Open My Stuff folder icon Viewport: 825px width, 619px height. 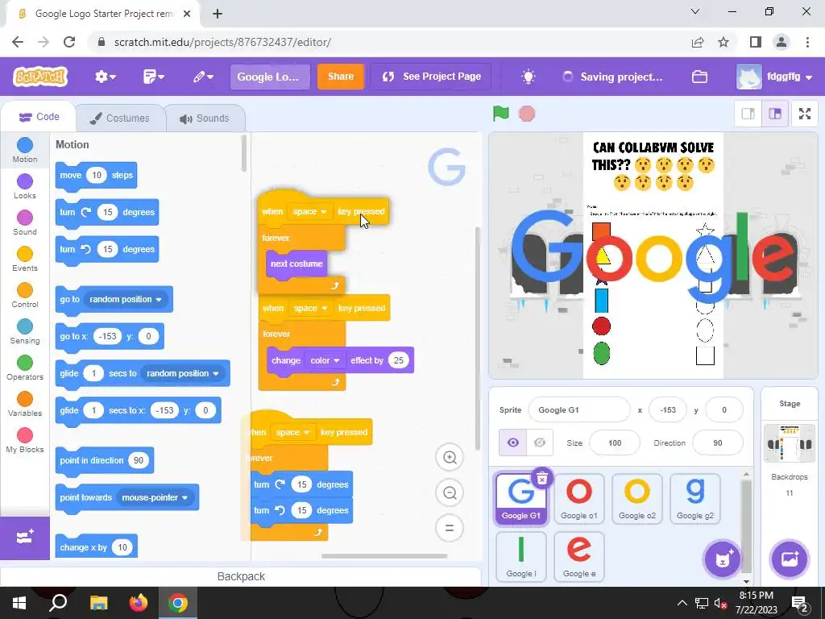(699, 77)
